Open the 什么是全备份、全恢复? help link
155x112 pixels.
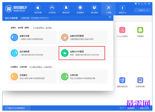43,28
